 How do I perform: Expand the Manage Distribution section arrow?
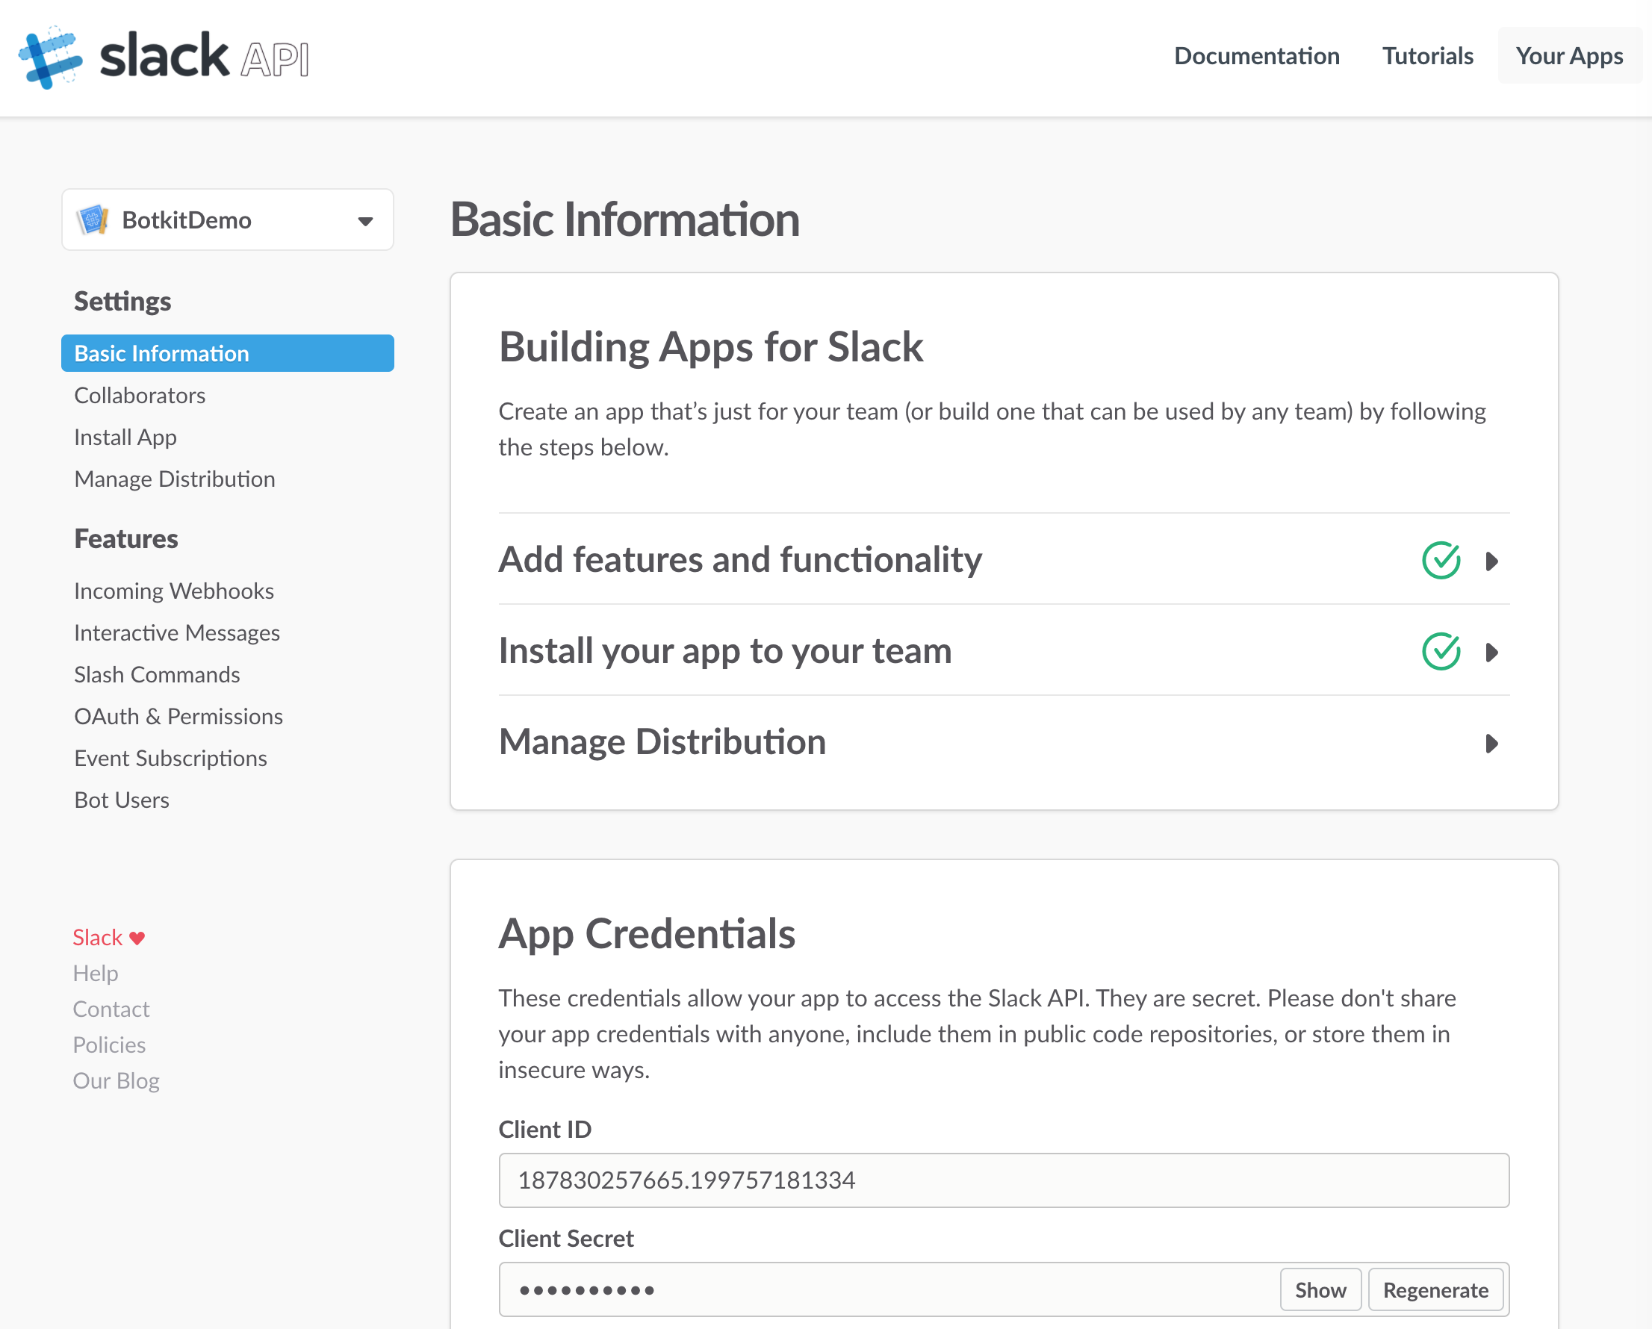[x=1491, y=743]
